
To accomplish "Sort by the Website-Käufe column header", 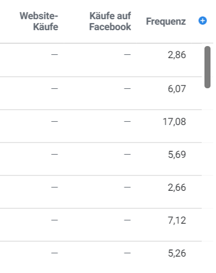I will pyautogui.click(x=39, y=21).
